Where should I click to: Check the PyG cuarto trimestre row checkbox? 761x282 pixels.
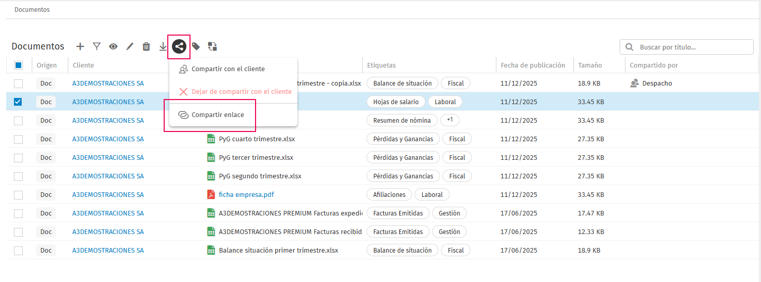click(x=18, y=139)
